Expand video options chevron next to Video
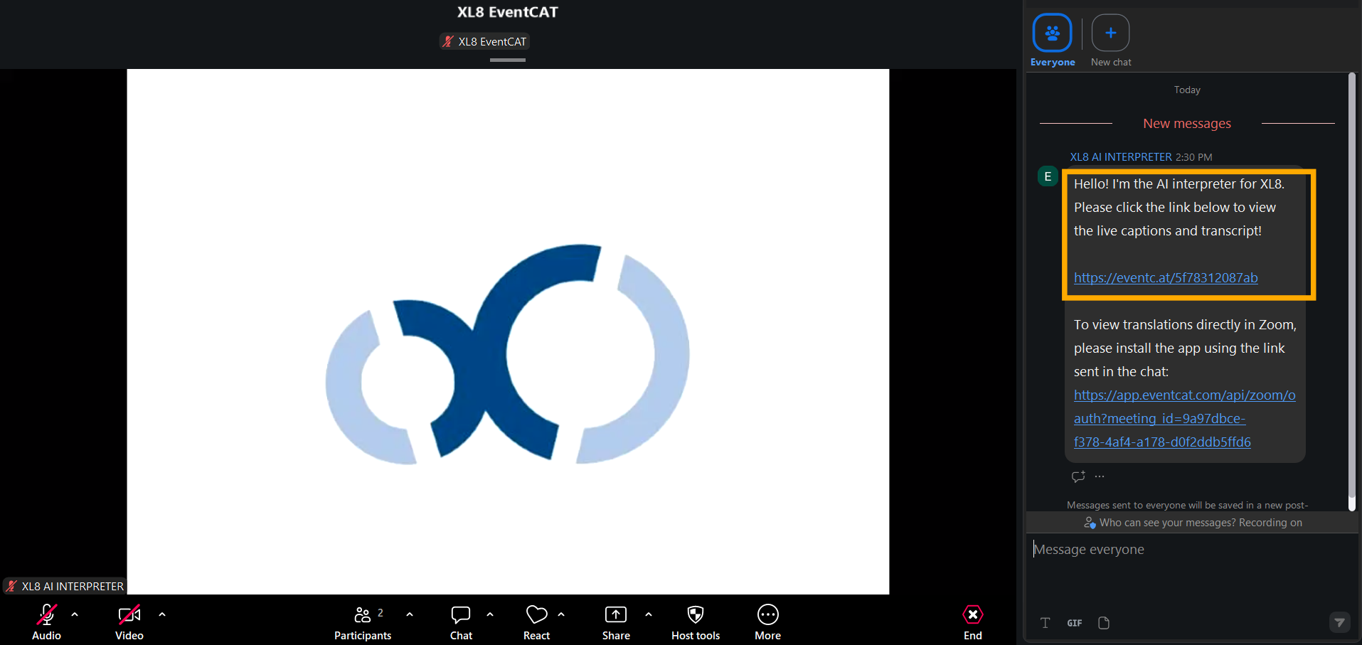This screenshot has height=645, width=1362. click(x=162, y=614)
